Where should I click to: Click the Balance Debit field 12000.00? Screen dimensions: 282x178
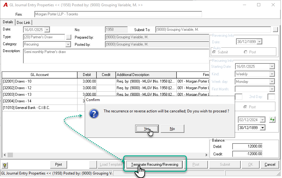(247, 146)
